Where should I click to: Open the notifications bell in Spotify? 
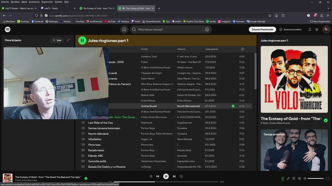click(310, 29)
